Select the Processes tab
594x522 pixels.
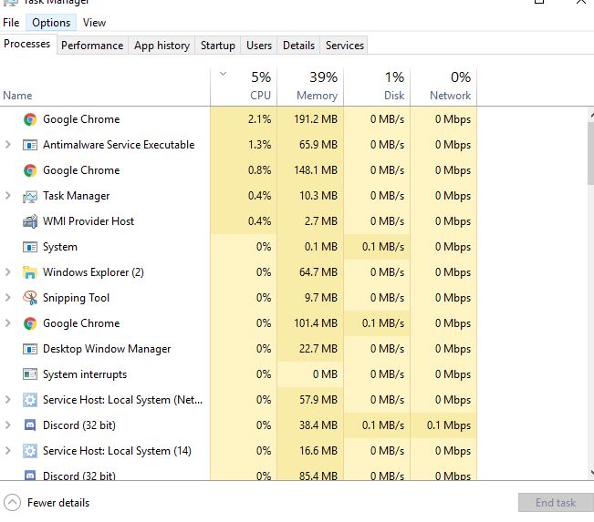(x=27, y=44)
